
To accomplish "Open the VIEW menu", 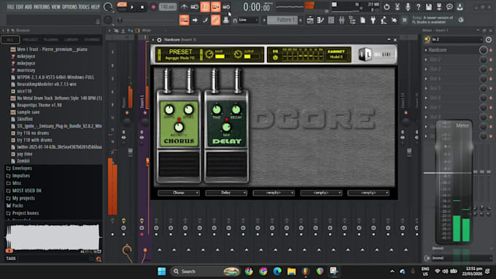I will [x=55, y=7].
